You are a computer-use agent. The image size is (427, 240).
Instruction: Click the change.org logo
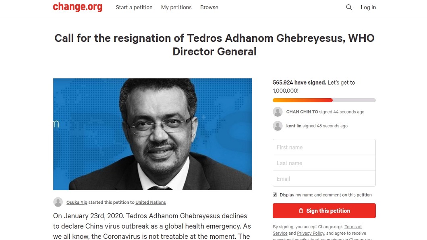click(x=78, y=7)
